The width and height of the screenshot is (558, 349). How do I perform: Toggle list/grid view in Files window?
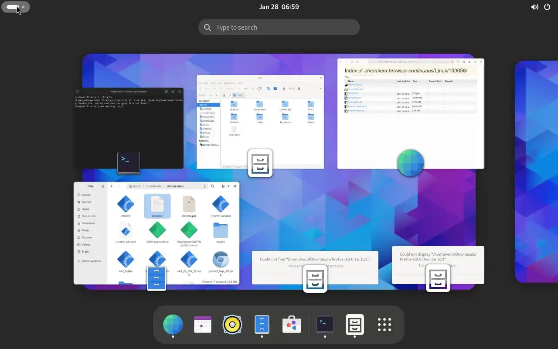223,186
